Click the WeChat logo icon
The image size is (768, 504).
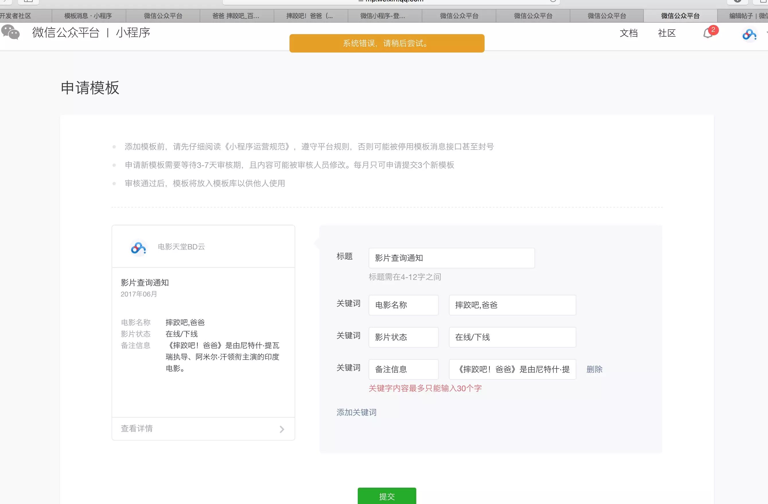tap(10, 32)
